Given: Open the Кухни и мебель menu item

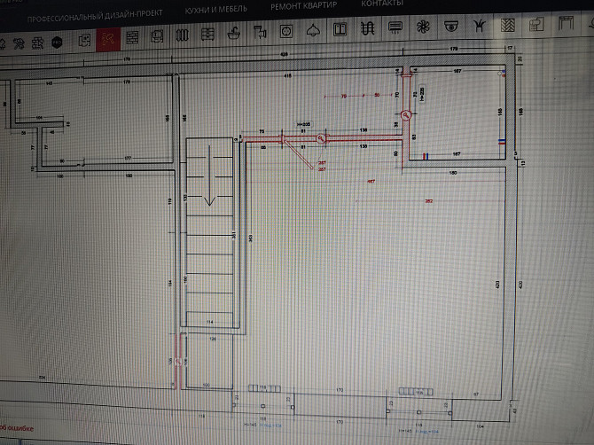Looking at the screenshot, I should click(x=216, y=10).
